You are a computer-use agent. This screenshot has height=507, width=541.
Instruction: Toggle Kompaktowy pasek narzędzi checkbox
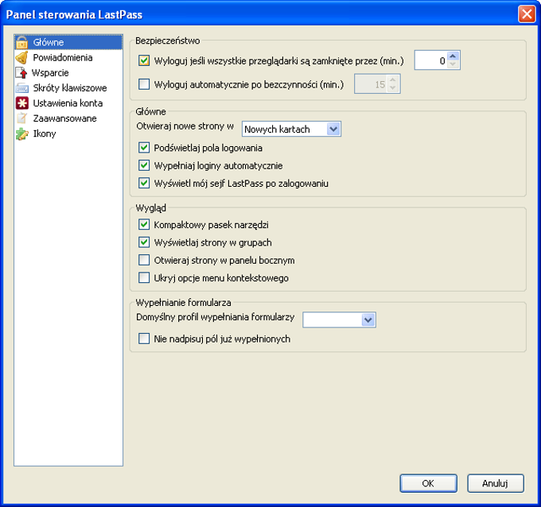coord(144,224)
